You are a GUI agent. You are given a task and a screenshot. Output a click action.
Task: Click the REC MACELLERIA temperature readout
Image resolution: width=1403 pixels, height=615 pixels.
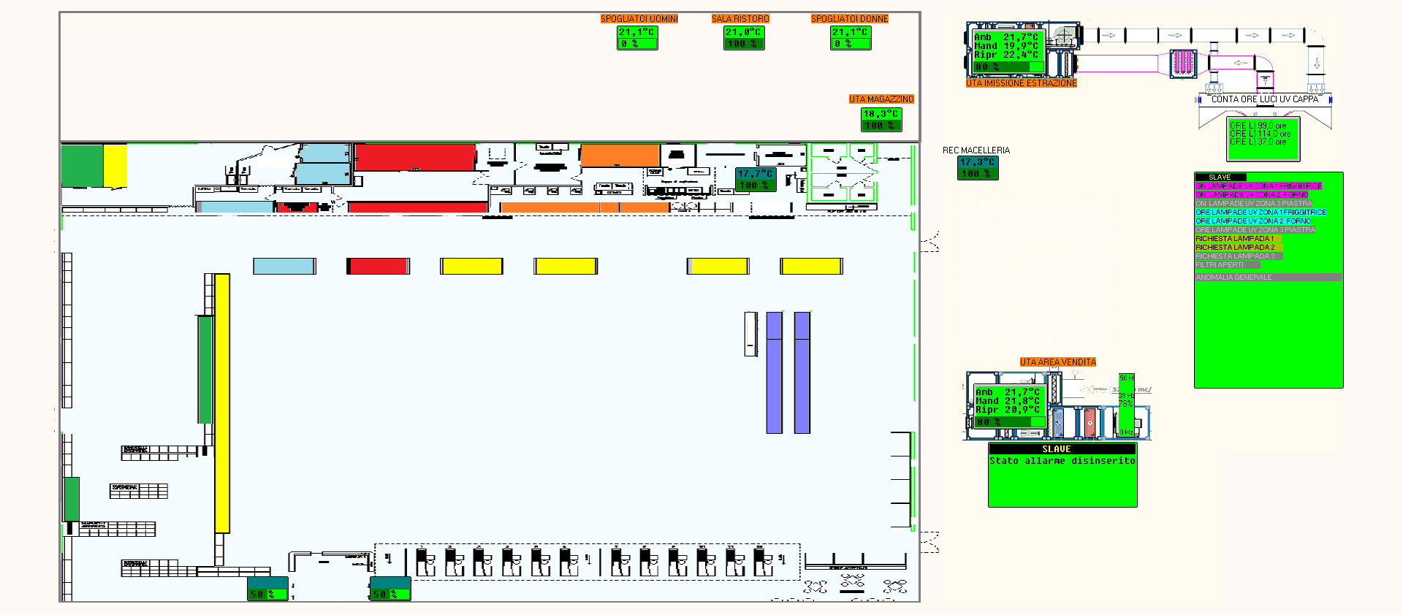coord(978,168)
